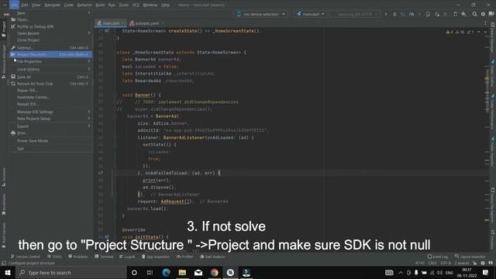Viewport: 496px width, 279px height.
Task: Select Profile or Debug APK entry
Action: [x=51, y=26]
